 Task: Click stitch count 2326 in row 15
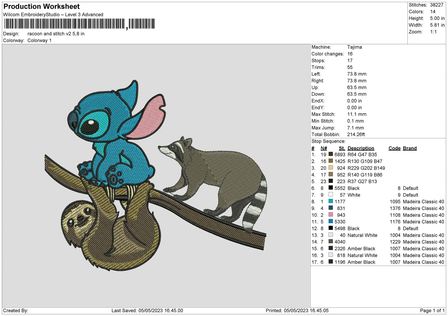340,249
